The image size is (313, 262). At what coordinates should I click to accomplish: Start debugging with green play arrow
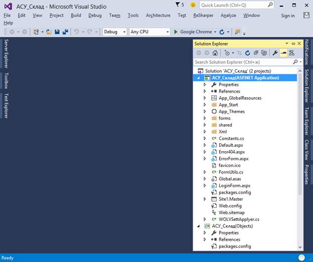pyautogui.click(x=176, y=32)
